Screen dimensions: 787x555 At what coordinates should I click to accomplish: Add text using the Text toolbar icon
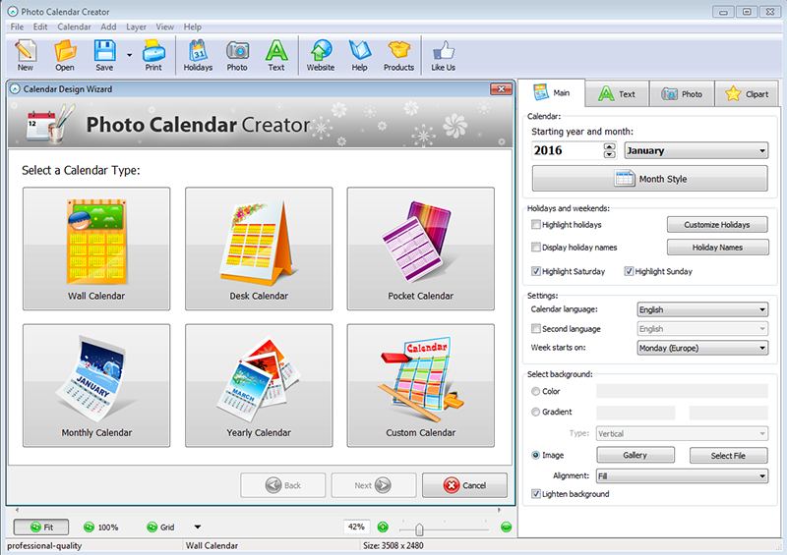click(x=276, y=56)
